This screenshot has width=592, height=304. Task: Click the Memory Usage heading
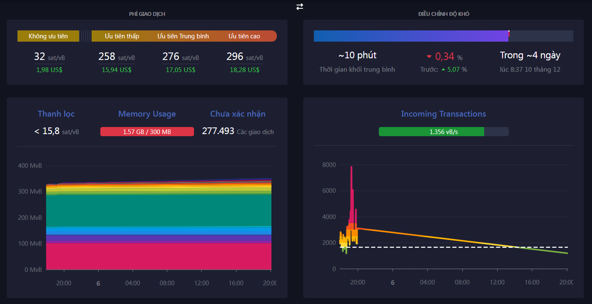pos(147,114)
